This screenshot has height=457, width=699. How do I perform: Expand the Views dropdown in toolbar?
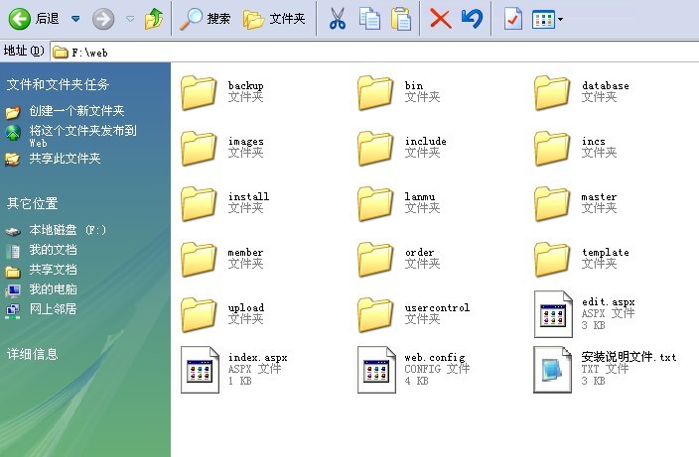pos(561,19)
